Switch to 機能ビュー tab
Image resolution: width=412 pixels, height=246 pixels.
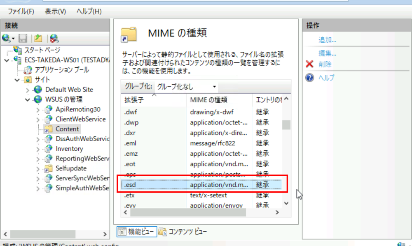137,232
